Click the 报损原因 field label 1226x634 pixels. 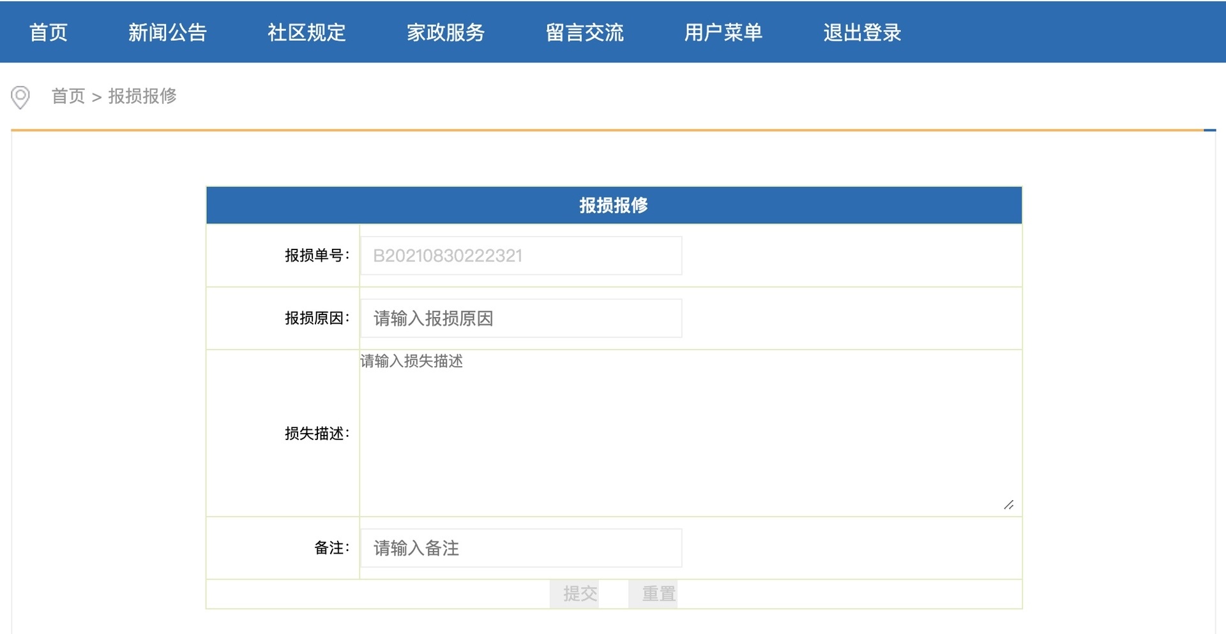317,318
